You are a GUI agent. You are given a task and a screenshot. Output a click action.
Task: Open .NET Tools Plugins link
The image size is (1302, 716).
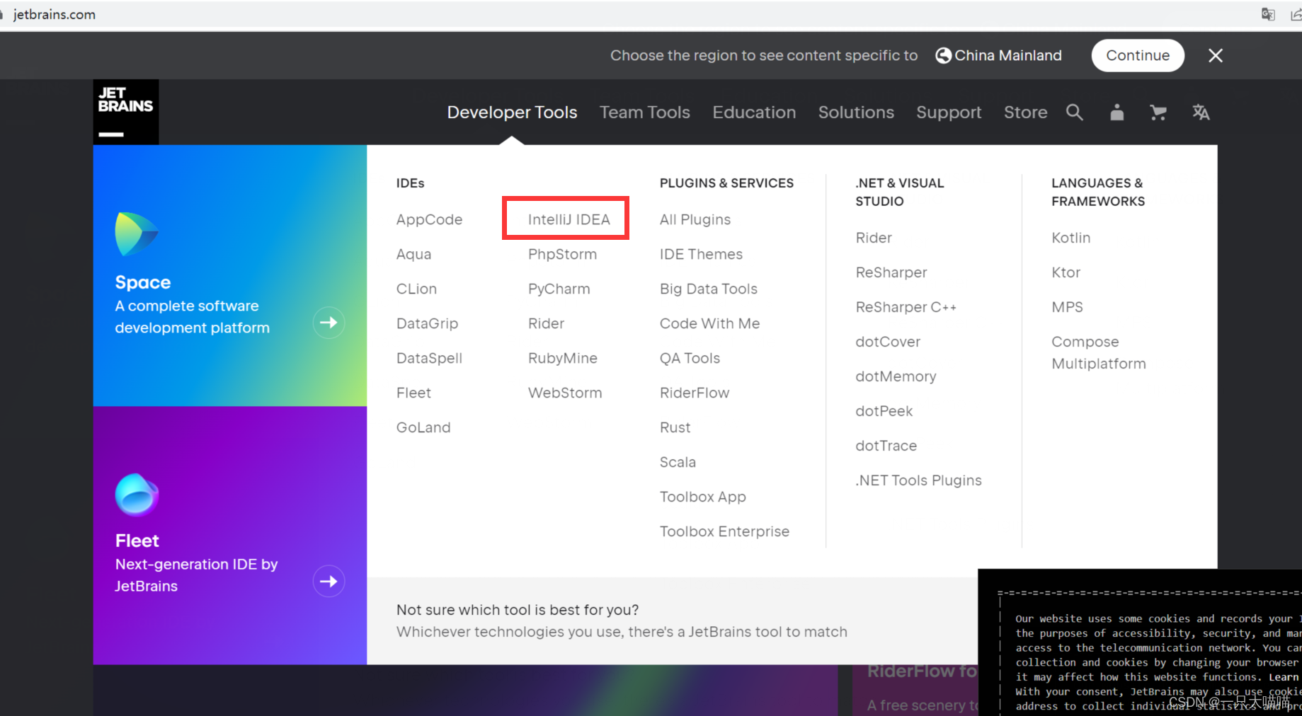[918, 480]
